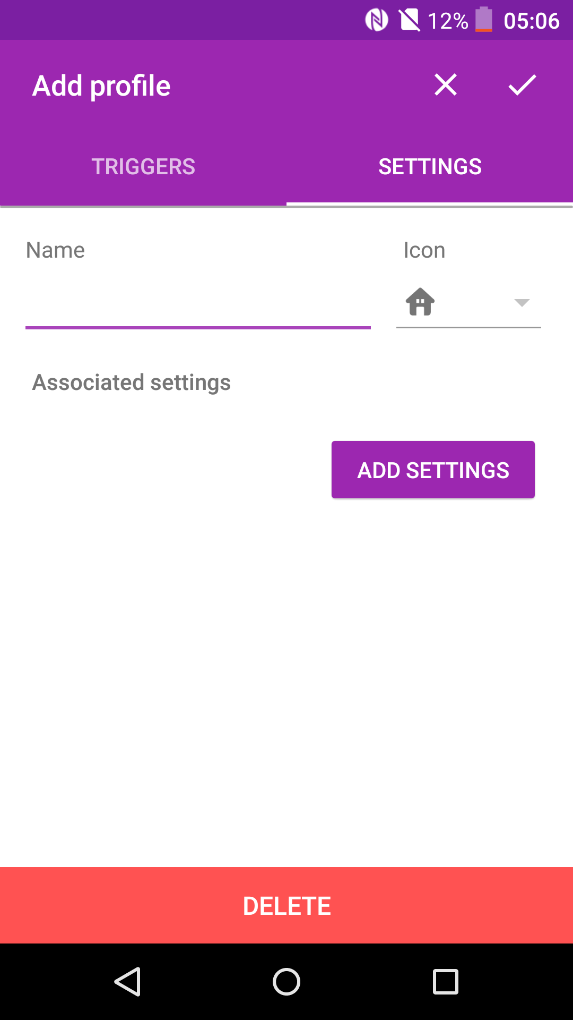
Task: Tap the no-SIM card status icon
Action: (x=409, y=21)
